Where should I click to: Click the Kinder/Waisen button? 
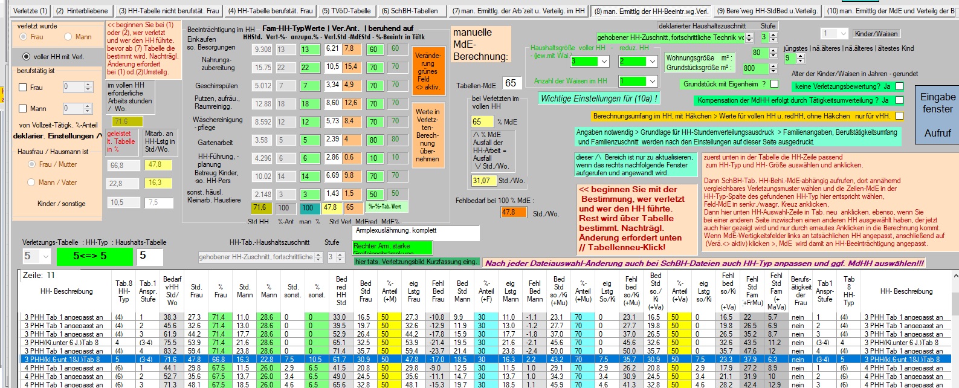(x=876, y=33)
